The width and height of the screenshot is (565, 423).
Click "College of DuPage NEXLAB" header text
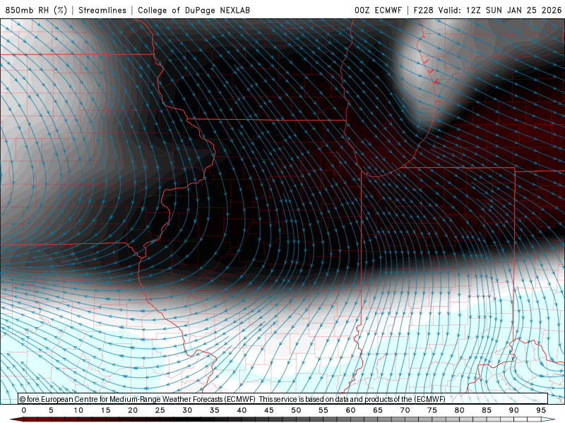click(x=194, y=10)
